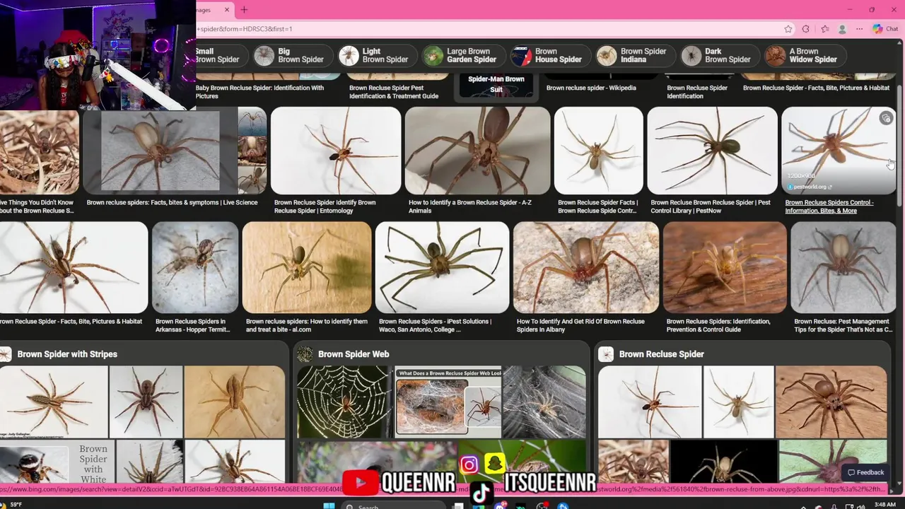Click taskbar Search box

coord(395,506)
